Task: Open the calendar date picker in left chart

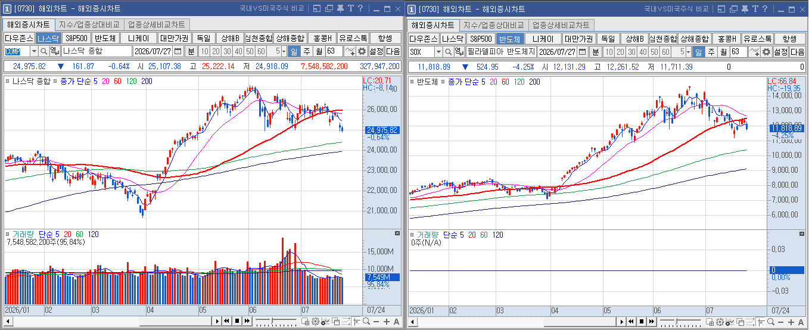Action: 178,51
